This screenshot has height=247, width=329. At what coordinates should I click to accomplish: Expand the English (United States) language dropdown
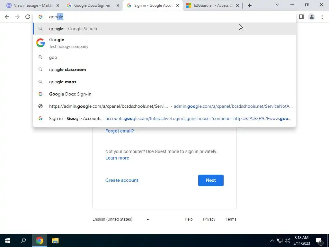coord(121,219)
